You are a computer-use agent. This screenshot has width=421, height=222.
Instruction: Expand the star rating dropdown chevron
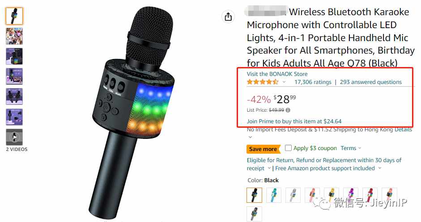[284, 82]
